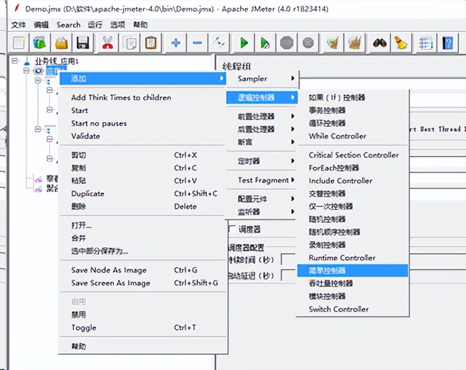Image resolution: width=466 pixels, height=370 pixels.
Task: Open the 编辑 menu
Action: coord(41,25)
